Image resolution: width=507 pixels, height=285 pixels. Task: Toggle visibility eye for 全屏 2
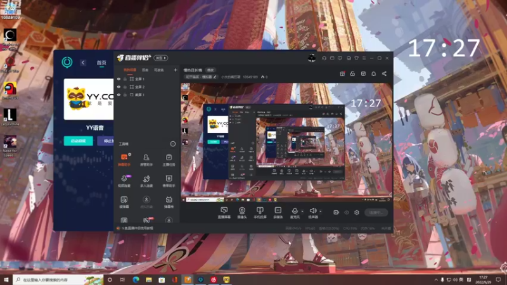coord(119,87)
